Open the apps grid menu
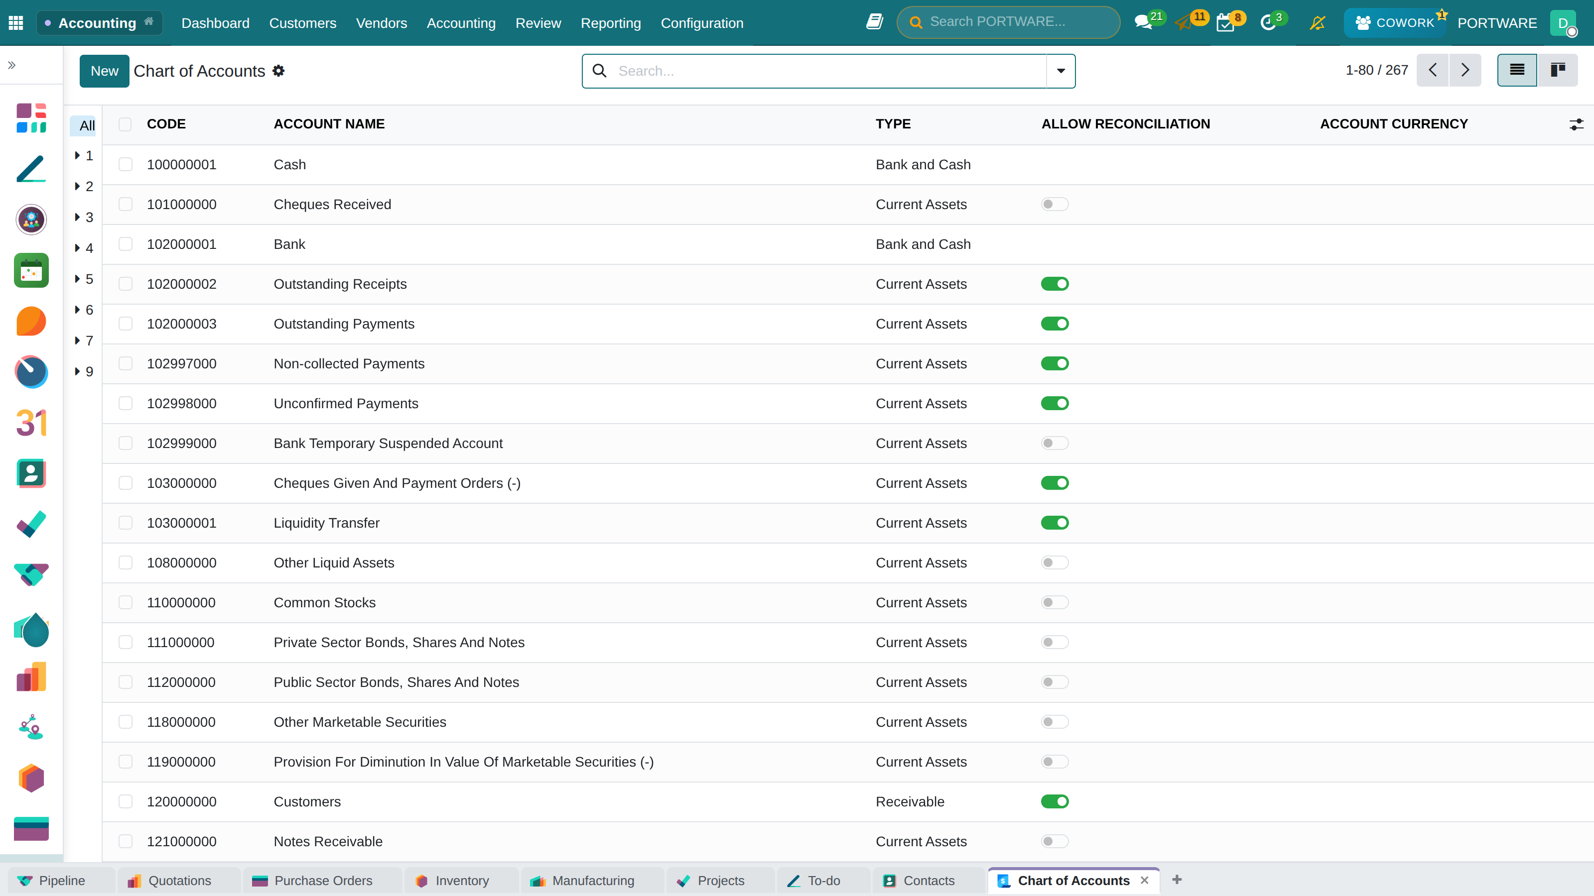Screen dimensions: 1594x896 [15, 23]
